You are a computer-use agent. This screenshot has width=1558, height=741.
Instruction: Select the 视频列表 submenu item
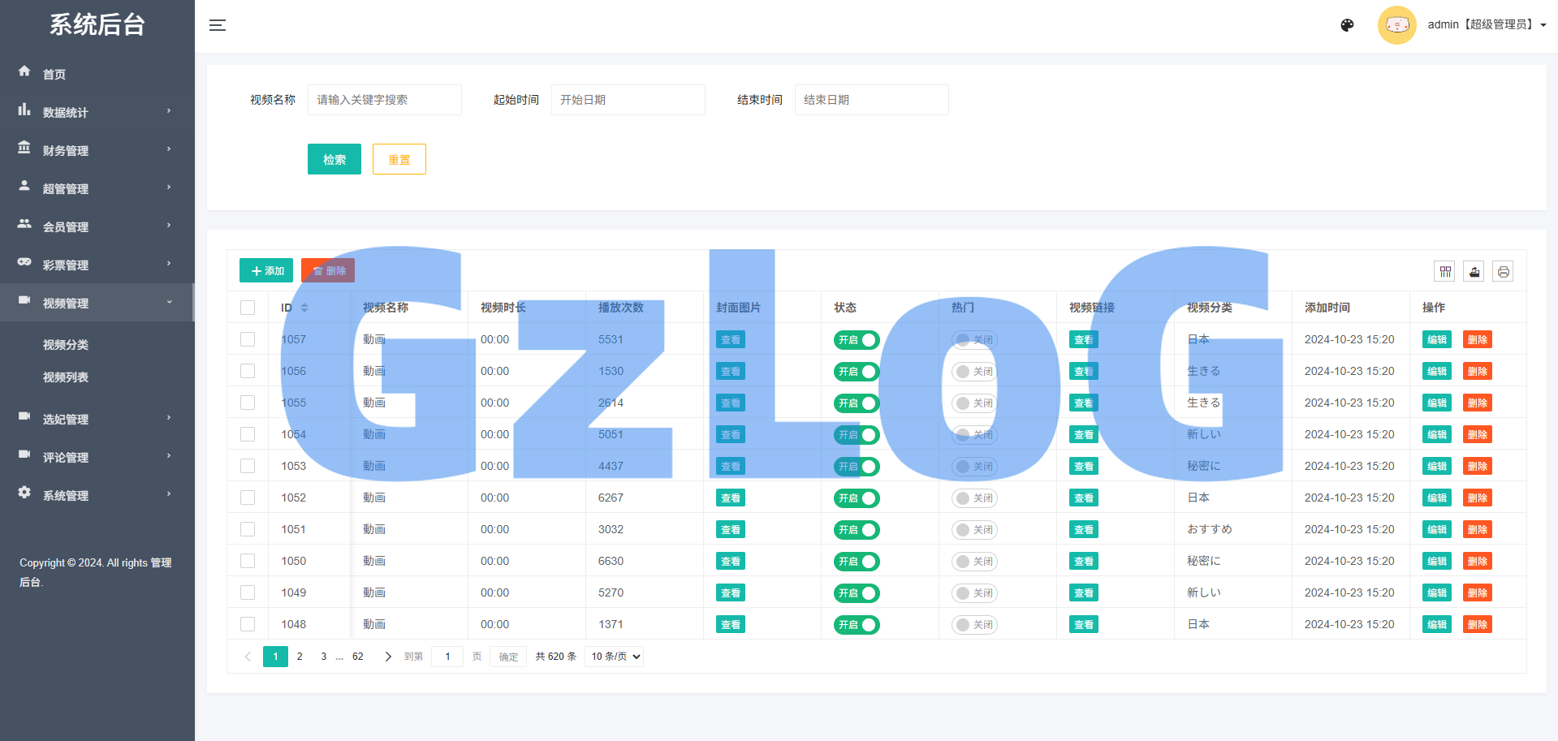click(65, 377)
